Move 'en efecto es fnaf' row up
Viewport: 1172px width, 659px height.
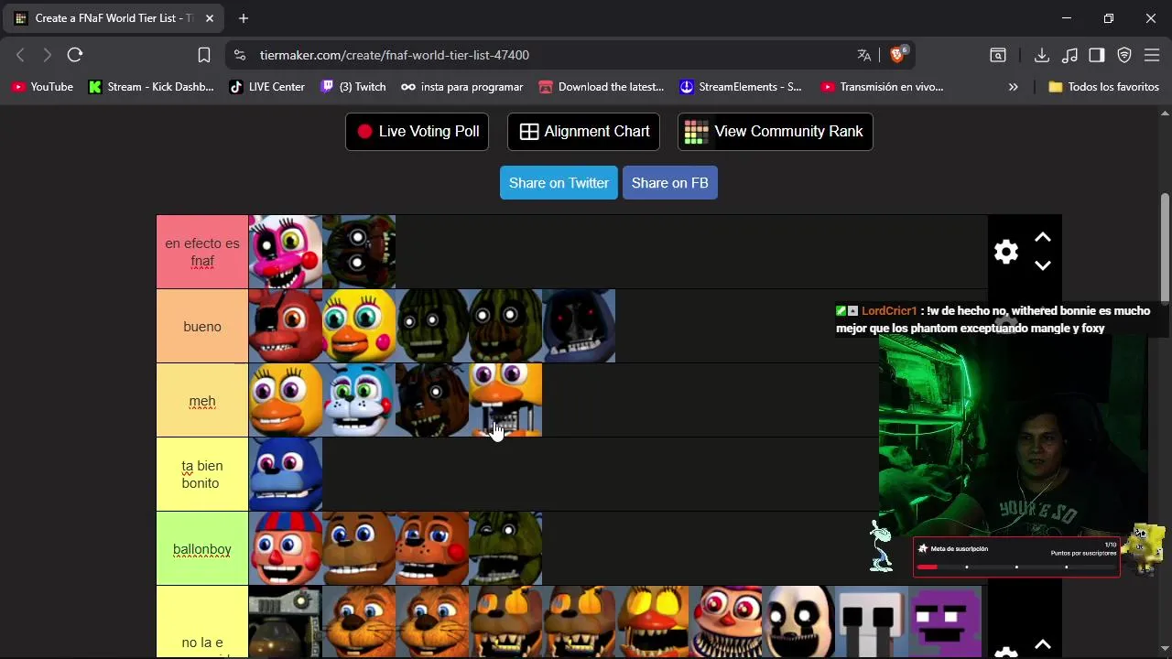1042,237
